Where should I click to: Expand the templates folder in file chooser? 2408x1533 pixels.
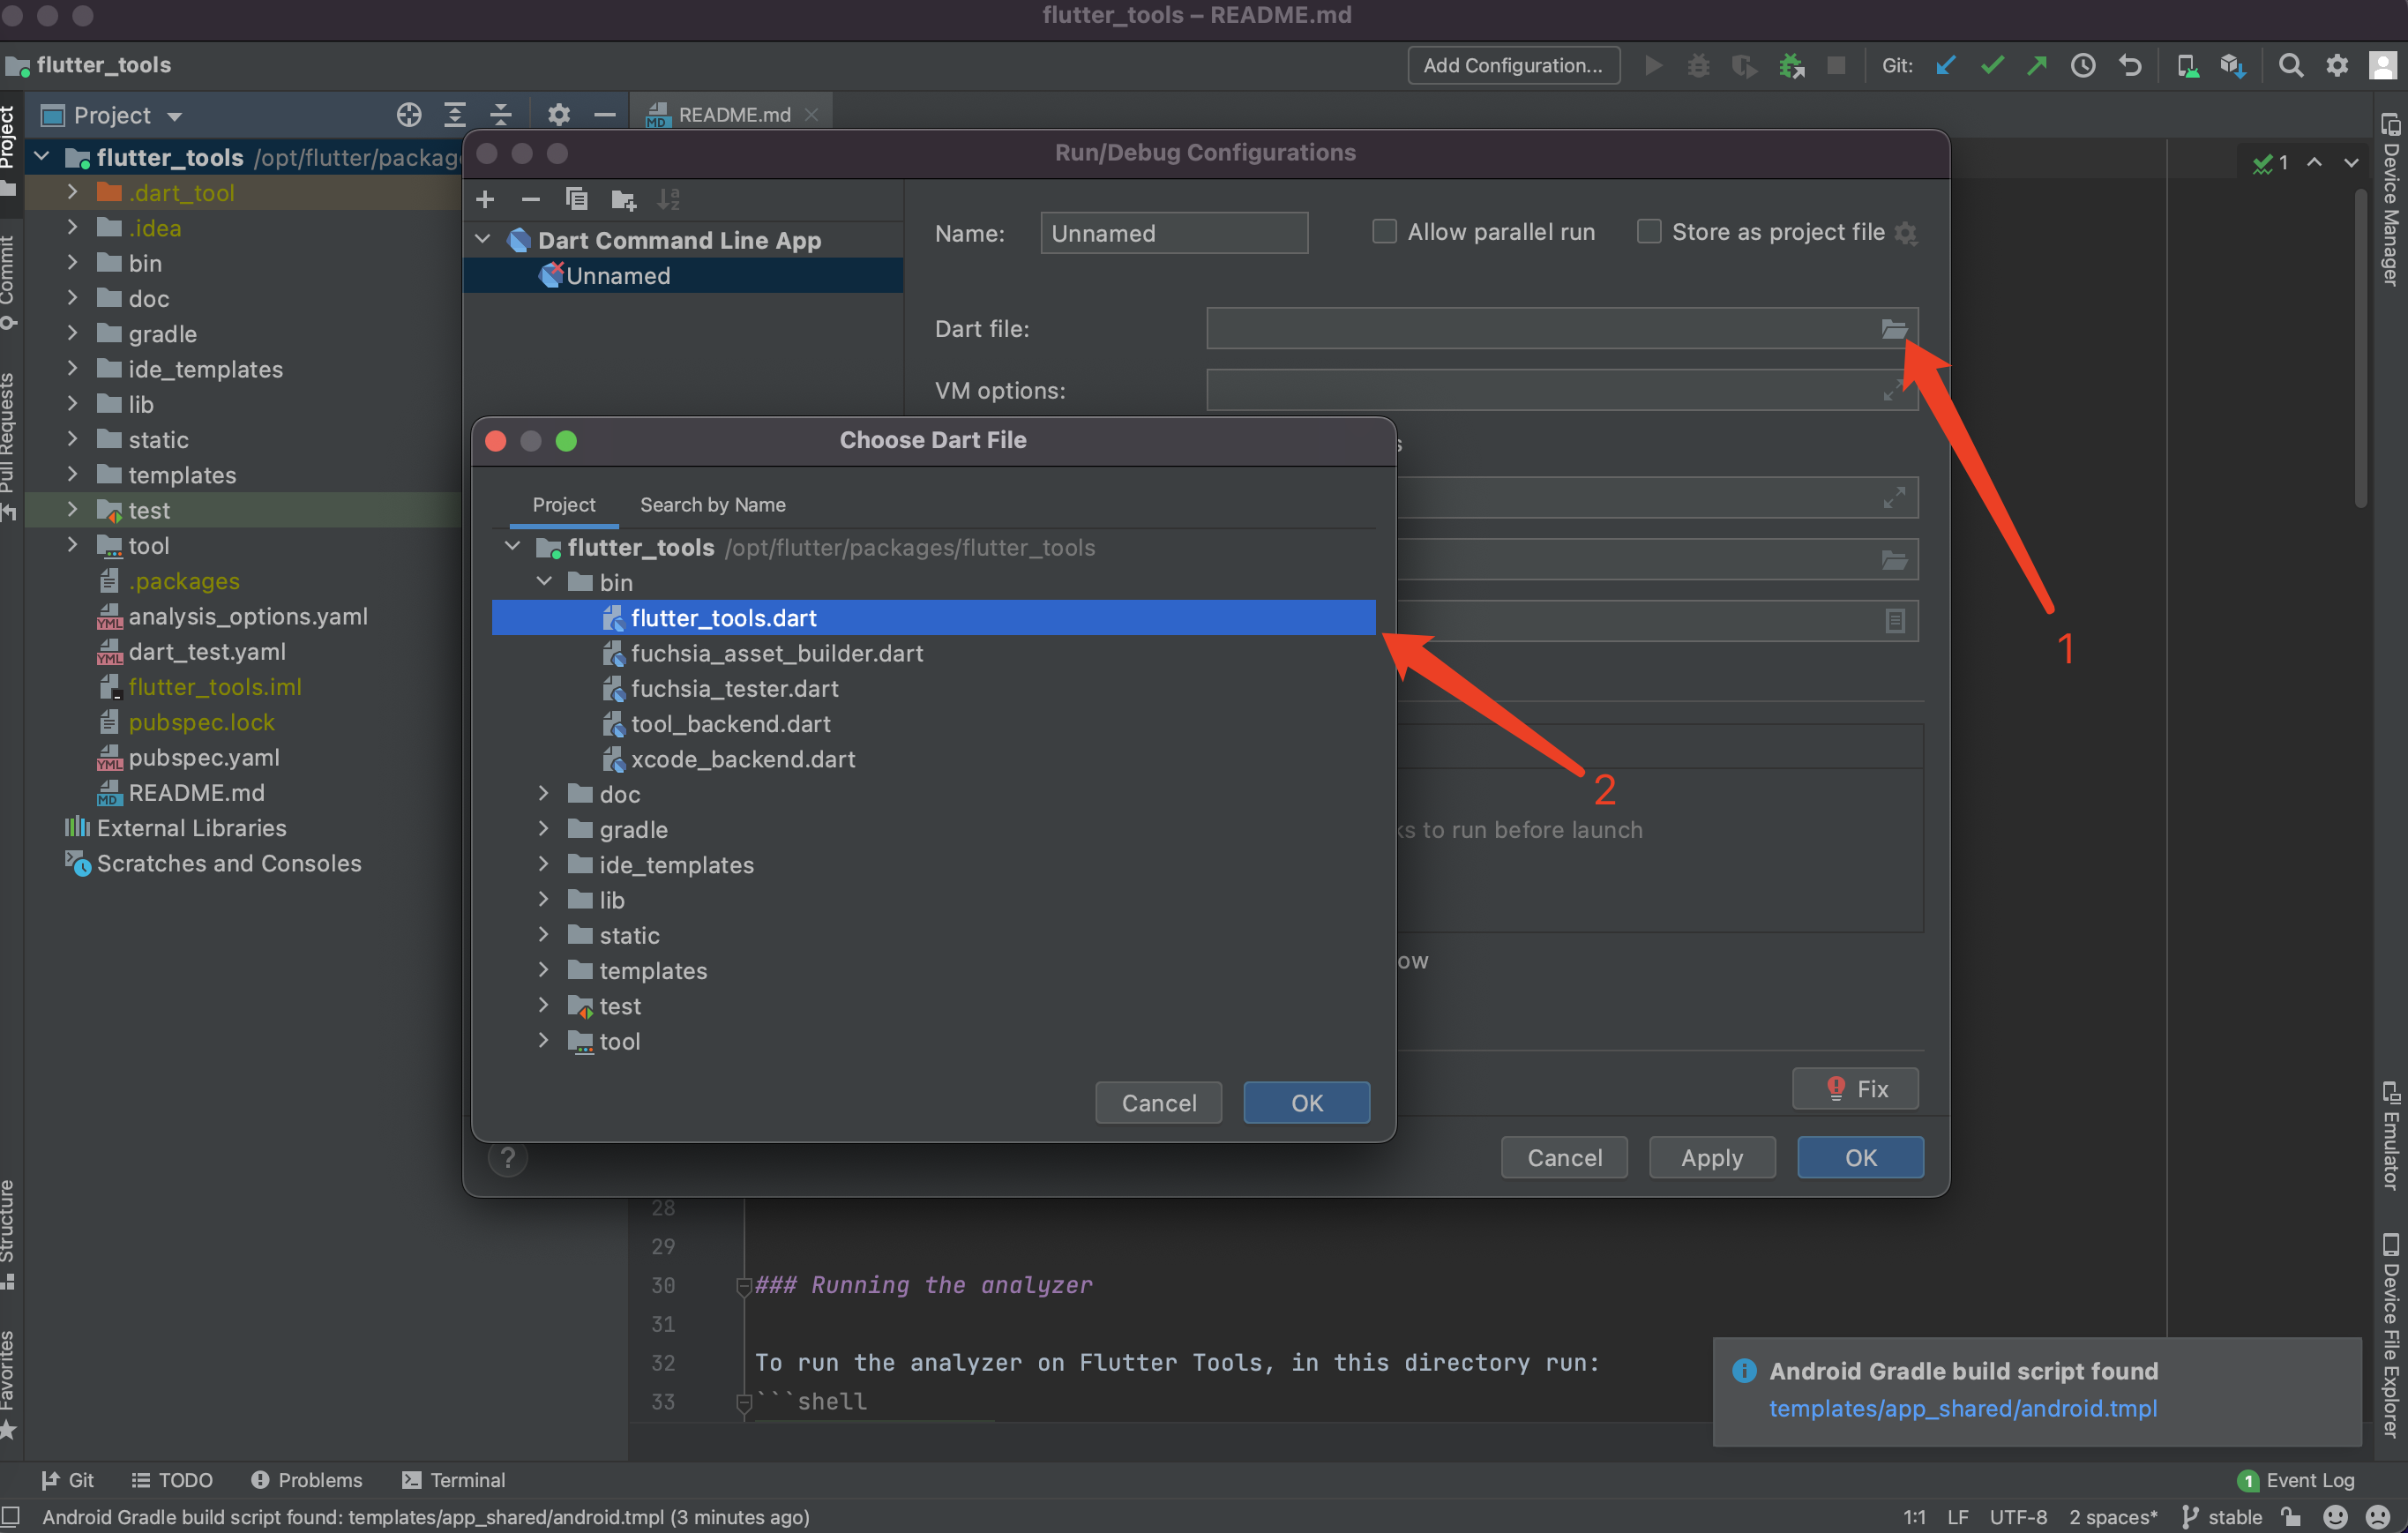tap(544, 970)
